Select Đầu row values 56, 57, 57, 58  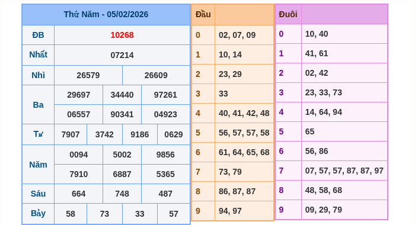tap(244, 133)
